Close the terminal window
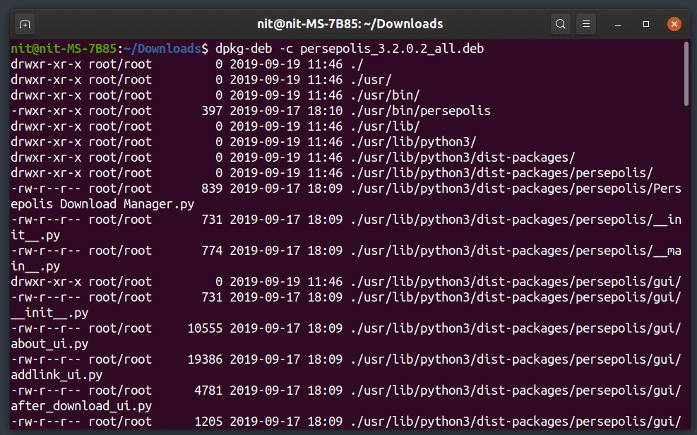The image size is (697, 435). pos(674,24)
